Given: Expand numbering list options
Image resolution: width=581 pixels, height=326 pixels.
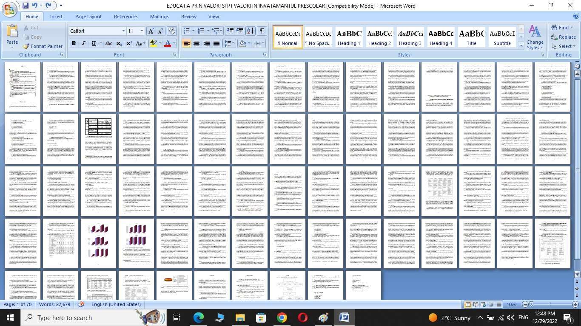Looking at the screenshot, I should [x=208, y=31].
